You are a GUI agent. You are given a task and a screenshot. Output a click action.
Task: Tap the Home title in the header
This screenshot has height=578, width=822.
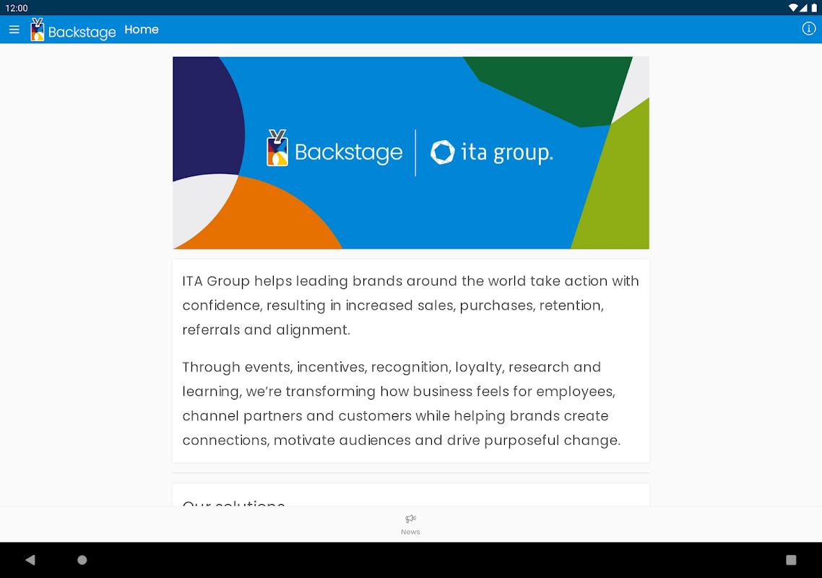142,30
